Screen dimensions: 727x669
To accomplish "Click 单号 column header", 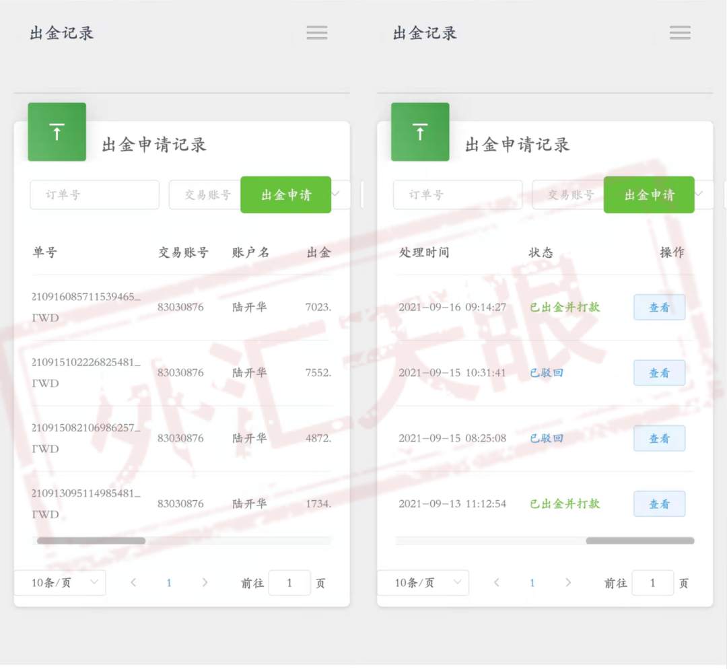I will (x=45, y=252).
